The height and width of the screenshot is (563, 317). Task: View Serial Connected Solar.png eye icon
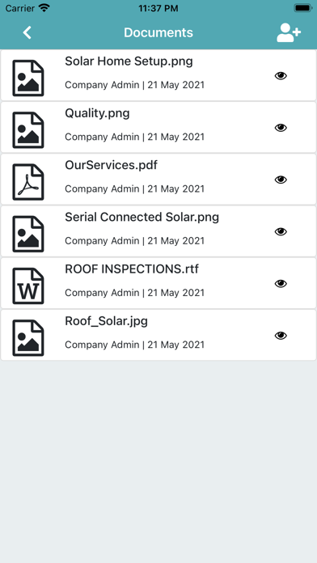coord(281,232)
